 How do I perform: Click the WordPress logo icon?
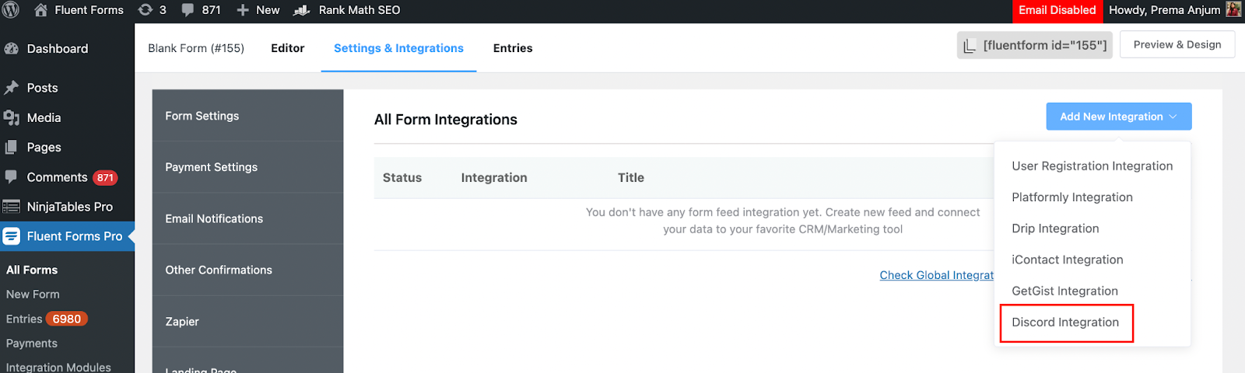11,10
